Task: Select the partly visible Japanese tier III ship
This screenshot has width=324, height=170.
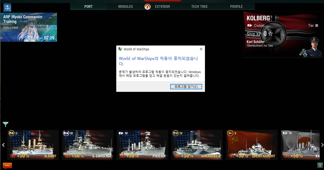Action: 300,145
